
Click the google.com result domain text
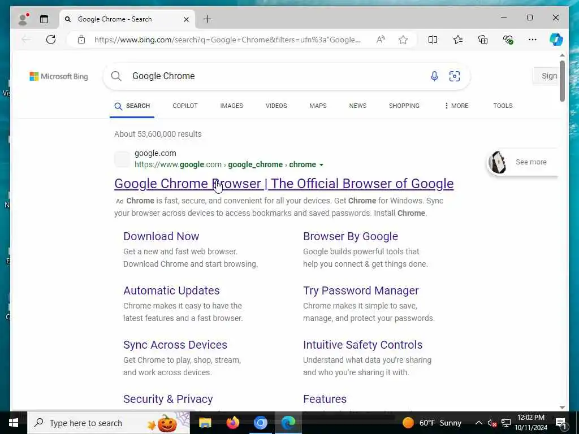(x=155, y=153)
